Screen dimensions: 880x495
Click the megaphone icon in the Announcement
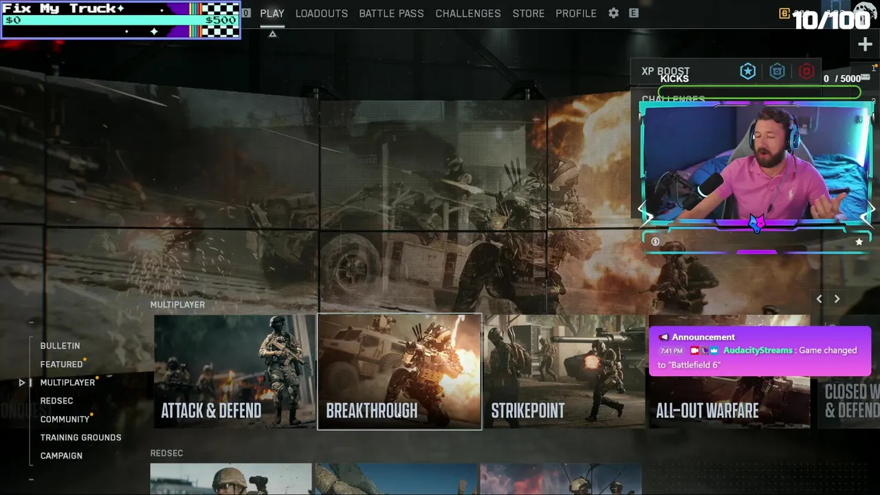pos(663,337)
